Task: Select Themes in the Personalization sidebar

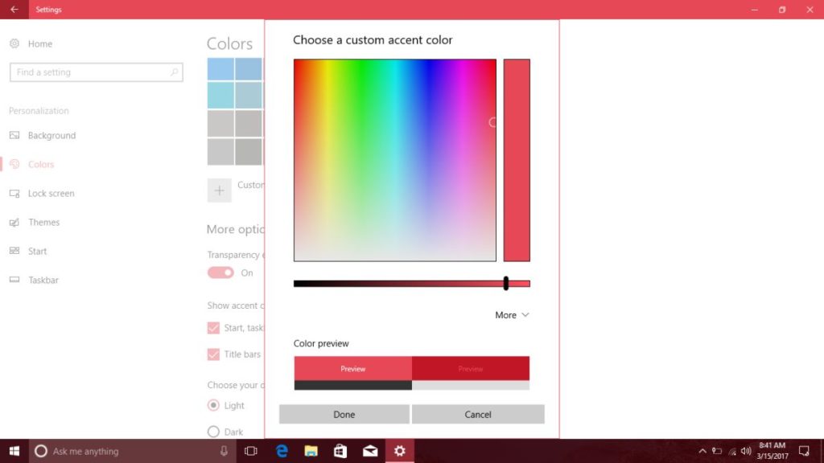Action: click(44, 222)
